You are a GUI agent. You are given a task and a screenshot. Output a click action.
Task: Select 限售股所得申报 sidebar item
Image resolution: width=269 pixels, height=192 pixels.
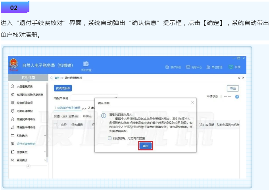coord(23,127)
